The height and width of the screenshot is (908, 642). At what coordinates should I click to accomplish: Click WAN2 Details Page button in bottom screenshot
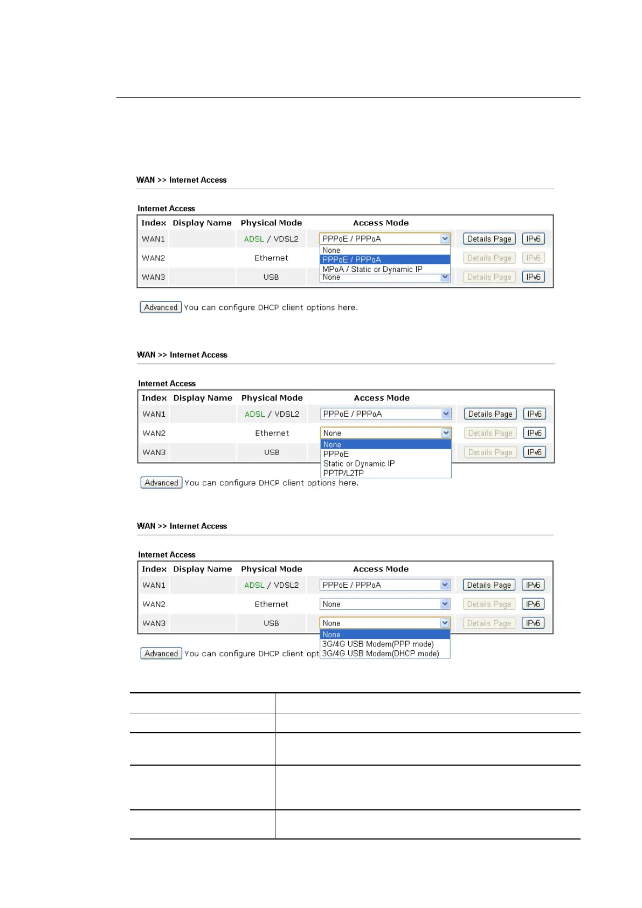[489, 604]
